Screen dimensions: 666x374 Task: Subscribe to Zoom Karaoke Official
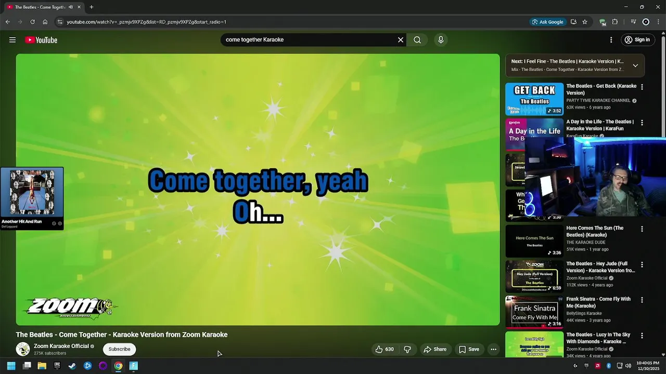[119, 349]
